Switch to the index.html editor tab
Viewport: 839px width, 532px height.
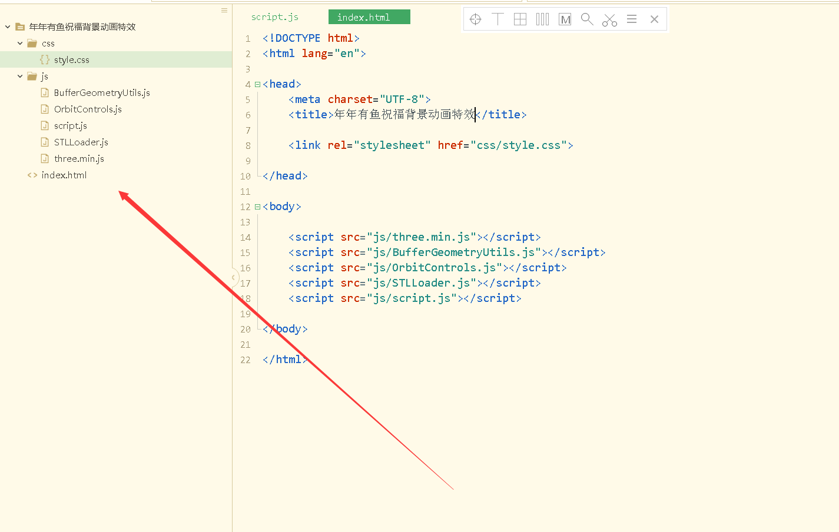click(x=369, y=17)
